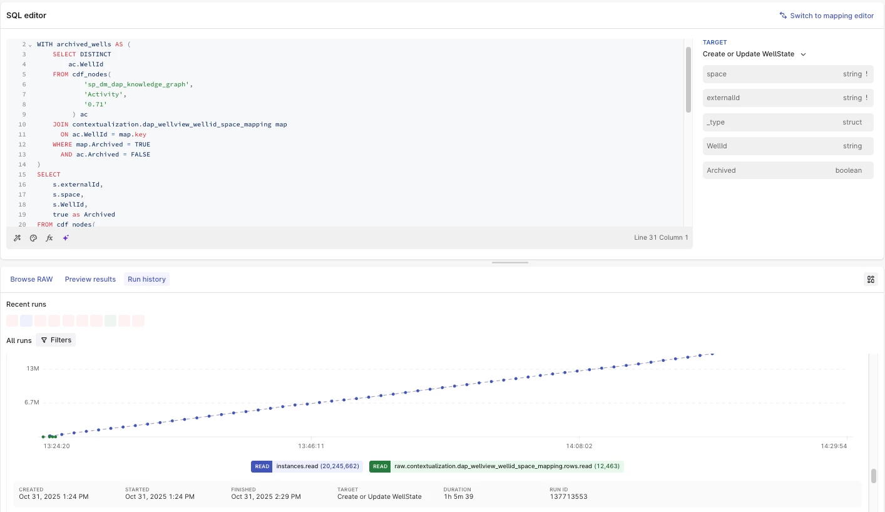
Task: Click the s.externalId, code line
Action: 78,185
